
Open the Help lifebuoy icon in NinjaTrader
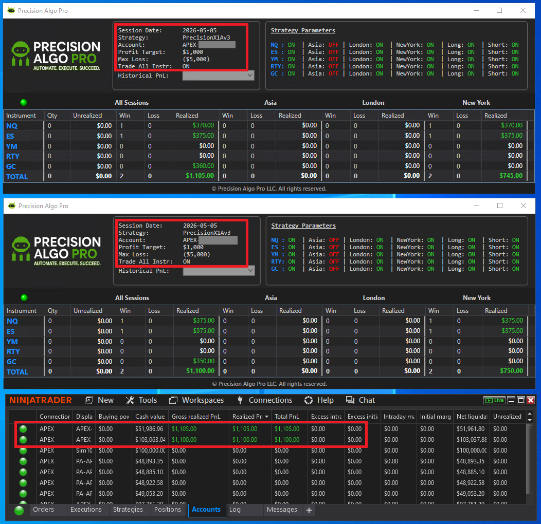309,400
